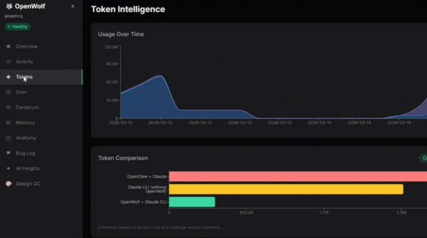Navigate to Cerebrum

[x=41, y=108]
